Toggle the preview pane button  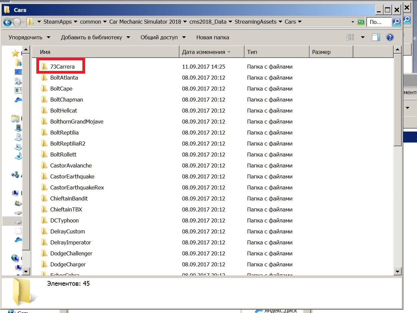376,37
